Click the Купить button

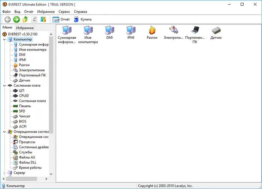pyautogui.click(x=83, y=19)
